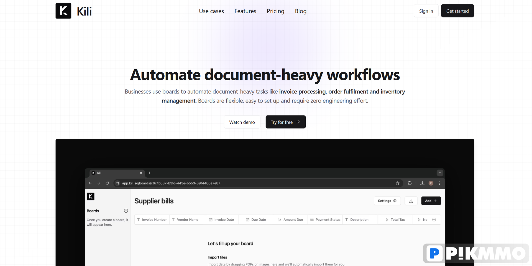
Task: Select the Due Date column header
Action: (x=256, y=220)
